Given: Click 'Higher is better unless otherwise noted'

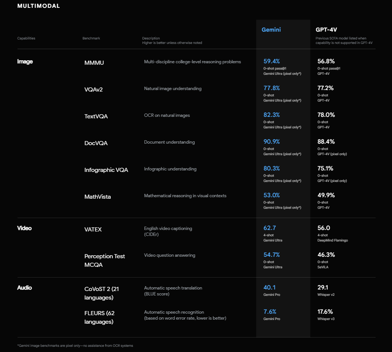Looking at the screenshot, I should [x=172, y=43].
